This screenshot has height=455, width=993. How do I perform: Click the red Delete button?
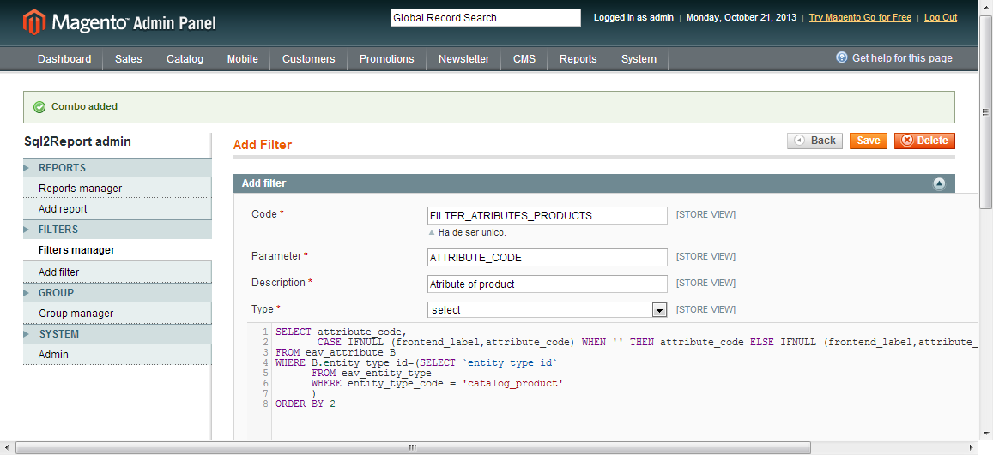pos(924,141)
